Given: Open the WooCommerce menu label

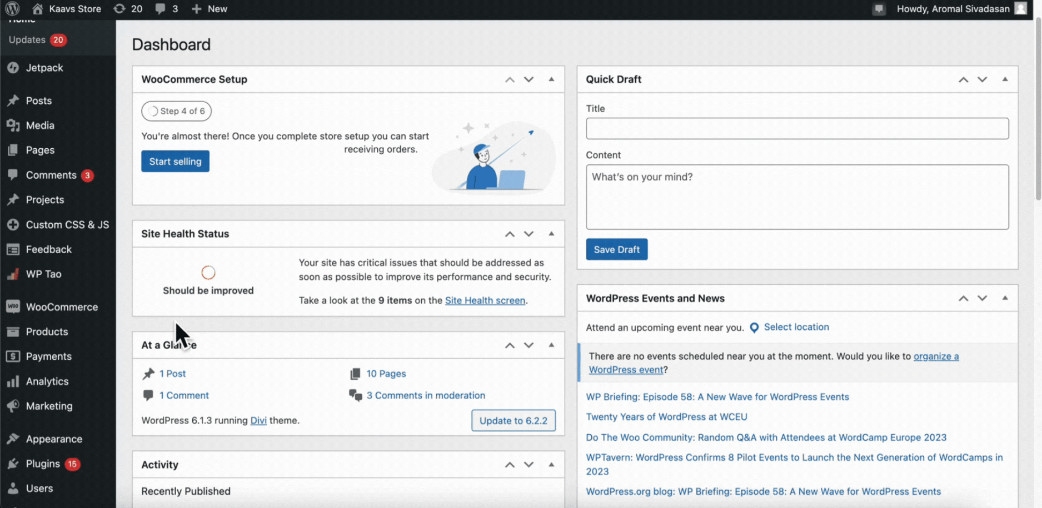Looking at the screenshot, I should pos(62,307).
